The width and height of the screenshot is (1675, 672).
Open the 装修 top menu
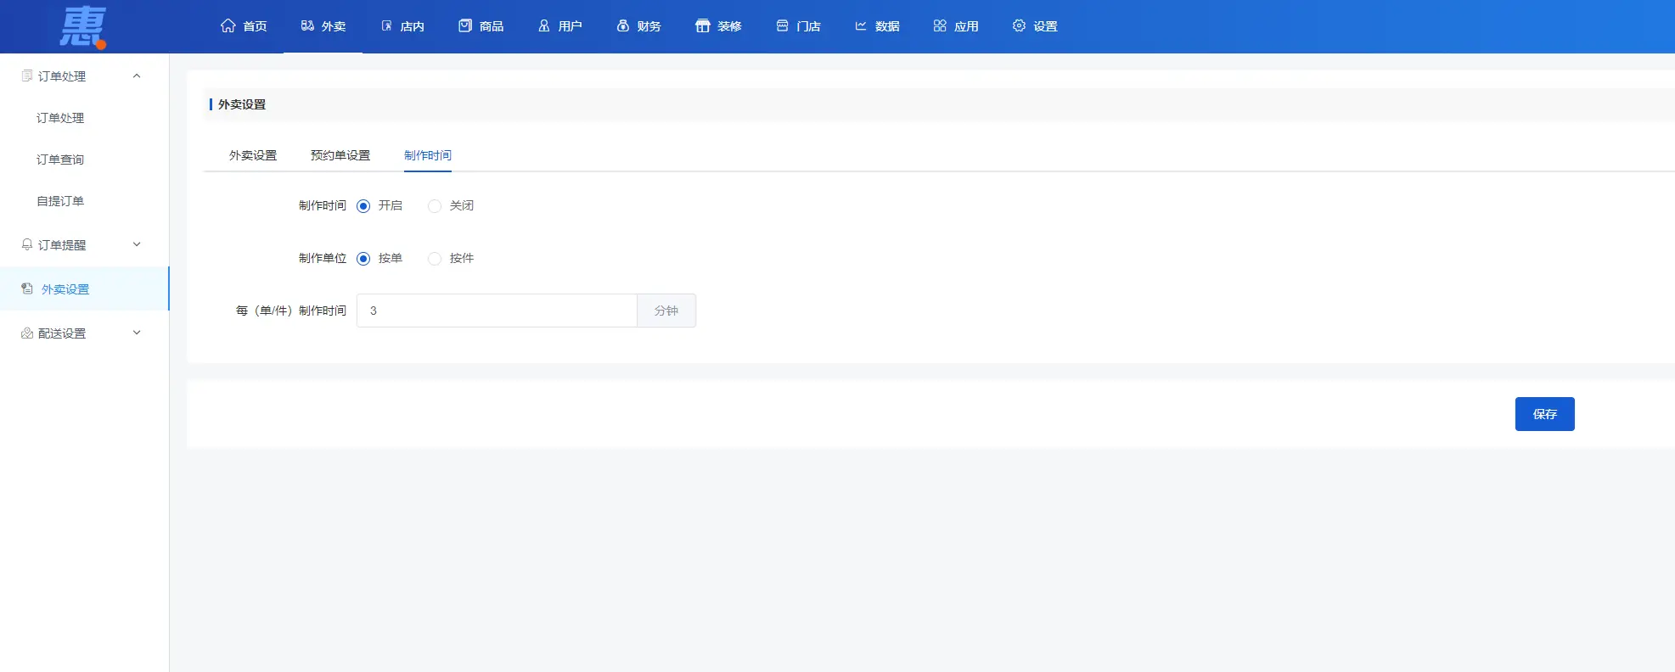[719, 26]
